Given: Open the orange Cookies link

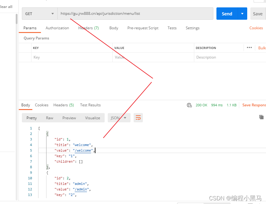Looking at the screenshot, I should click(256, 28).
